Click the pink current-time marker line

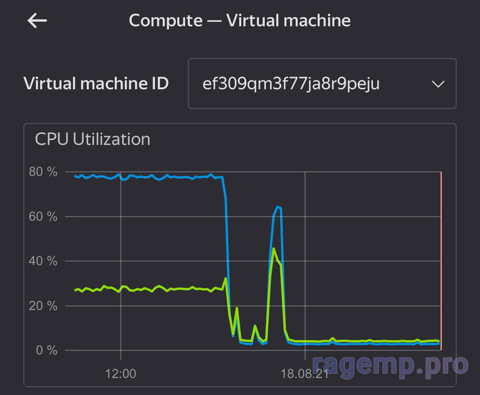pos(441,261)
